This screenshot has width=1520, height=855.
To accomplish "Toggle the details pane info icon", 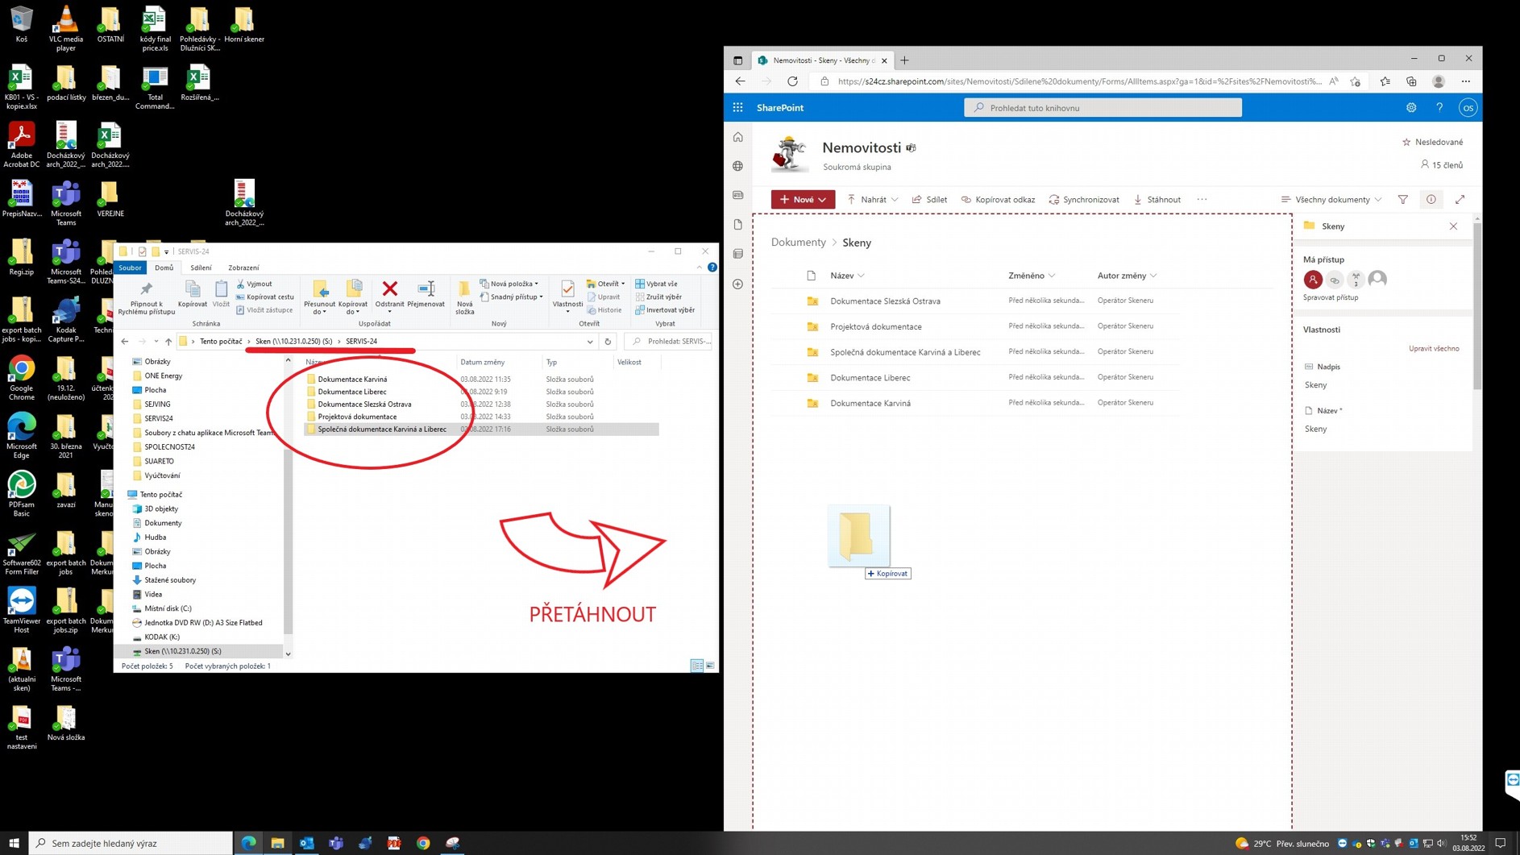I will click(x=1431, y=199).
